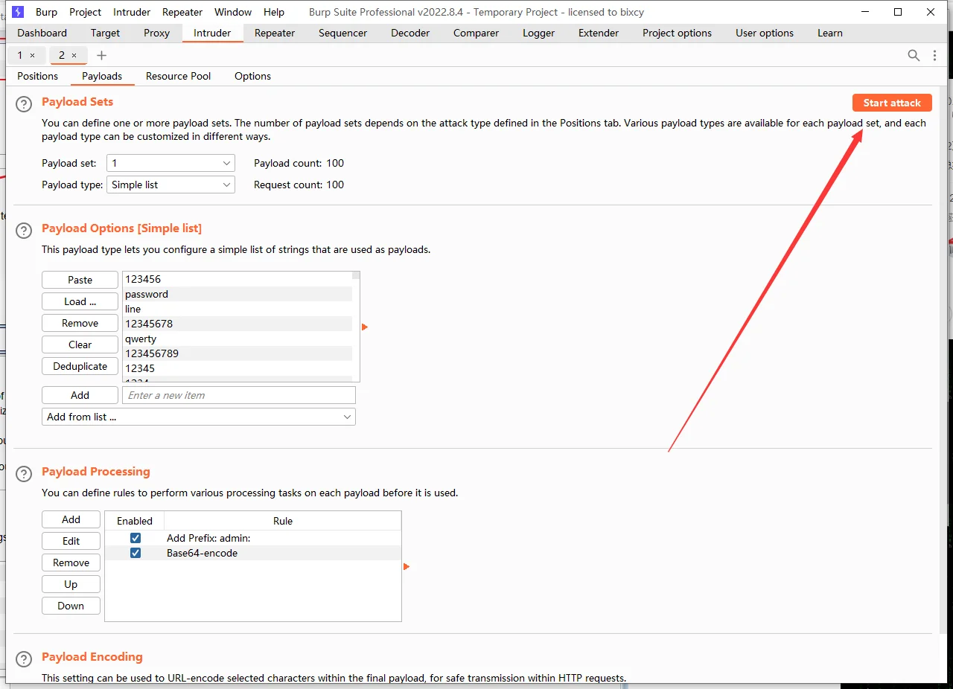Open the three-dot options menu icon
The height and width of the screenshot is (689, 953).
tap(935, 55)
